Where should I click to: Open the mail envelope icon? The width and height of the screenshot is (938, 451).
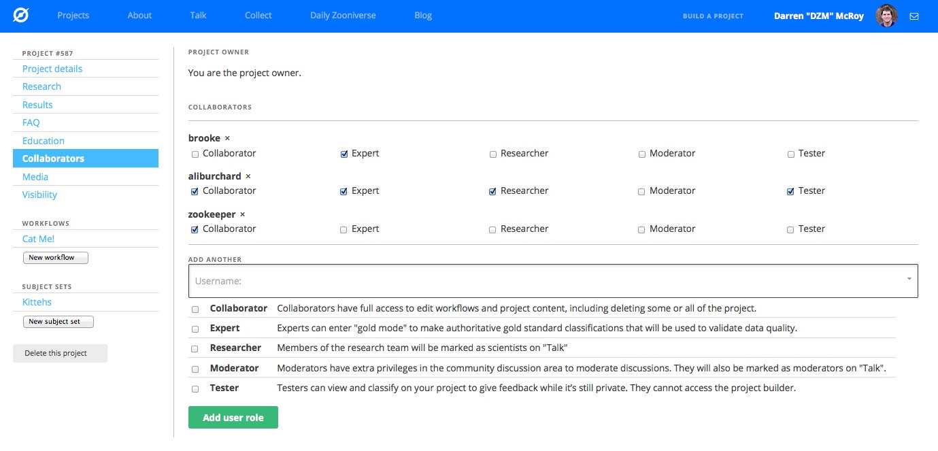[914, 16]
